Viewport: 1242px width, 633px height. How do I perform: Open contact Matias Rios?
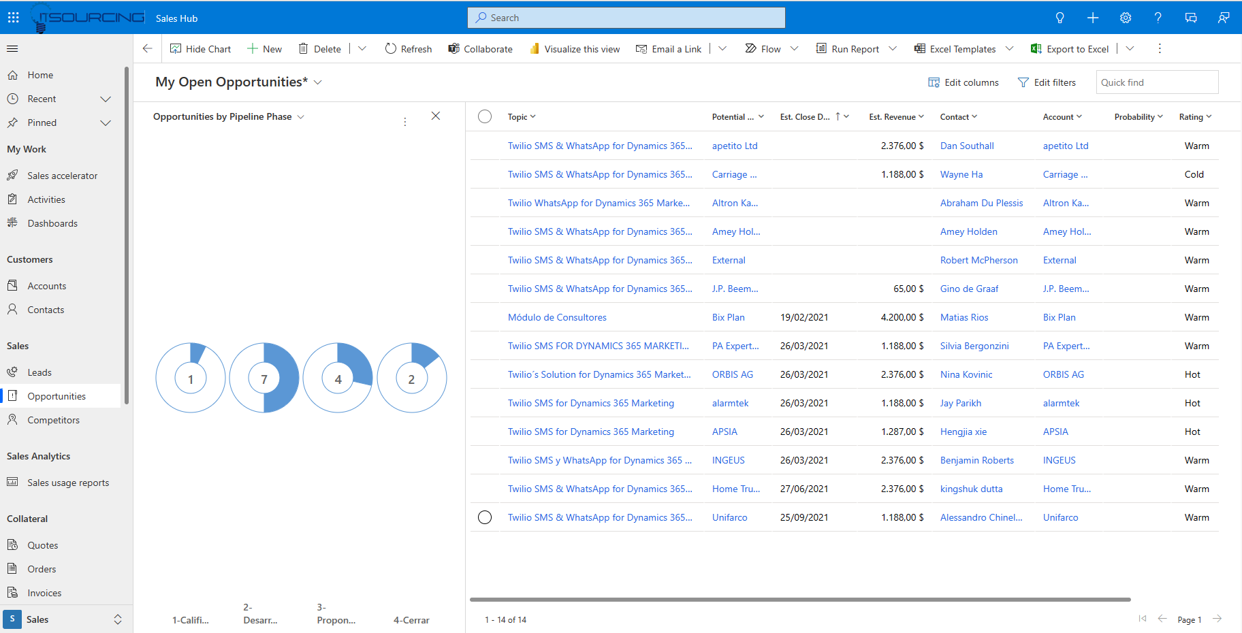click(964, 317)
